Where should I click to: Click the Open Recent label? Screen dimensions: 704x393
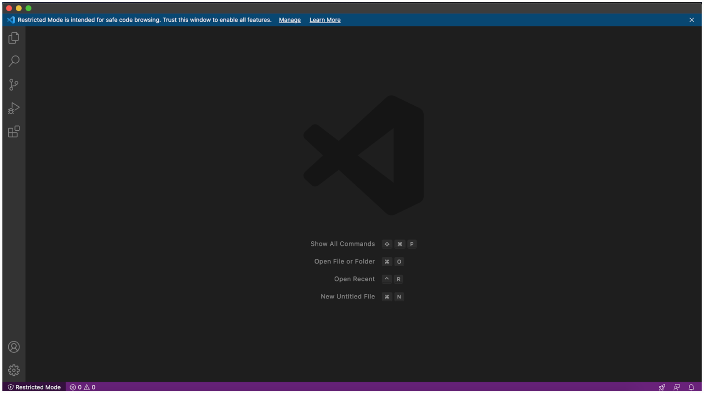pos(354,279)
